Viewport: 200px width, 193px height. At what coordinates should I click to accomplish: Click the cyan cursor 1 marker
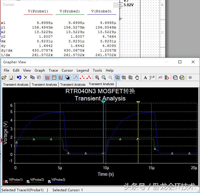[103, 102]
